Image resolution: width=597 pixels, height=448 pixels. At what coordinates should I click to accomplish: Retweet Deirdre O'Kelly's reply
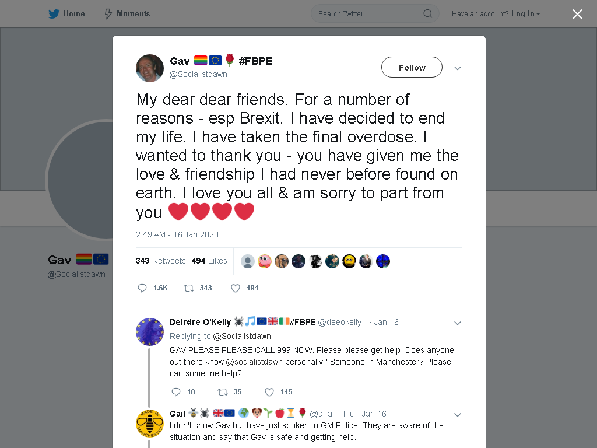(x=222, y=392)
